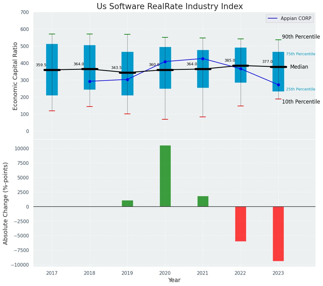Select the 385.0 median value label
Screen dimensions: 323x286
coord(230,60)
